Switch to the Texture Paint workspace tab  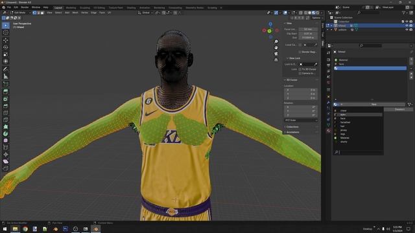(x=115, y=8)
